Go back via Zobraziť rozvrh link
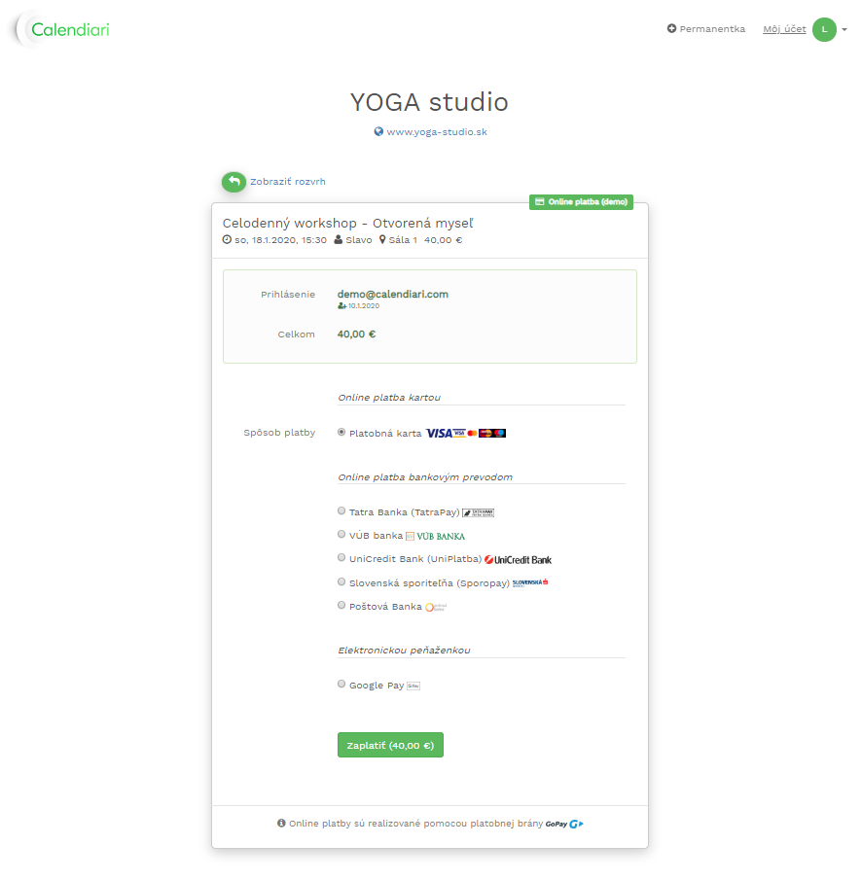This screenshot has height=880, width=862. click(x=287, y=182)
